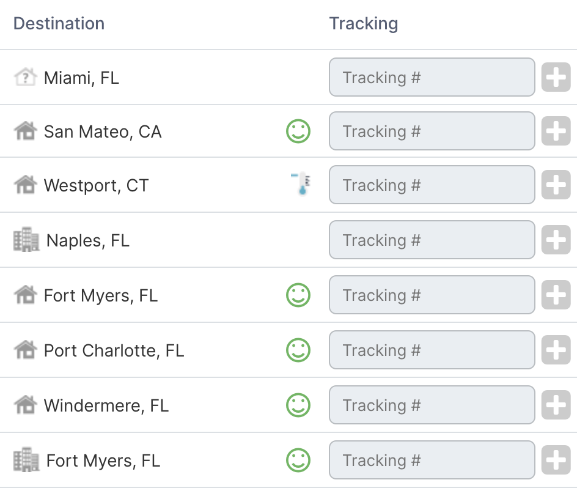577x488 pixels.
Task: Select the Tracking # box for Naples, FL
Action: tap(432, 240)
